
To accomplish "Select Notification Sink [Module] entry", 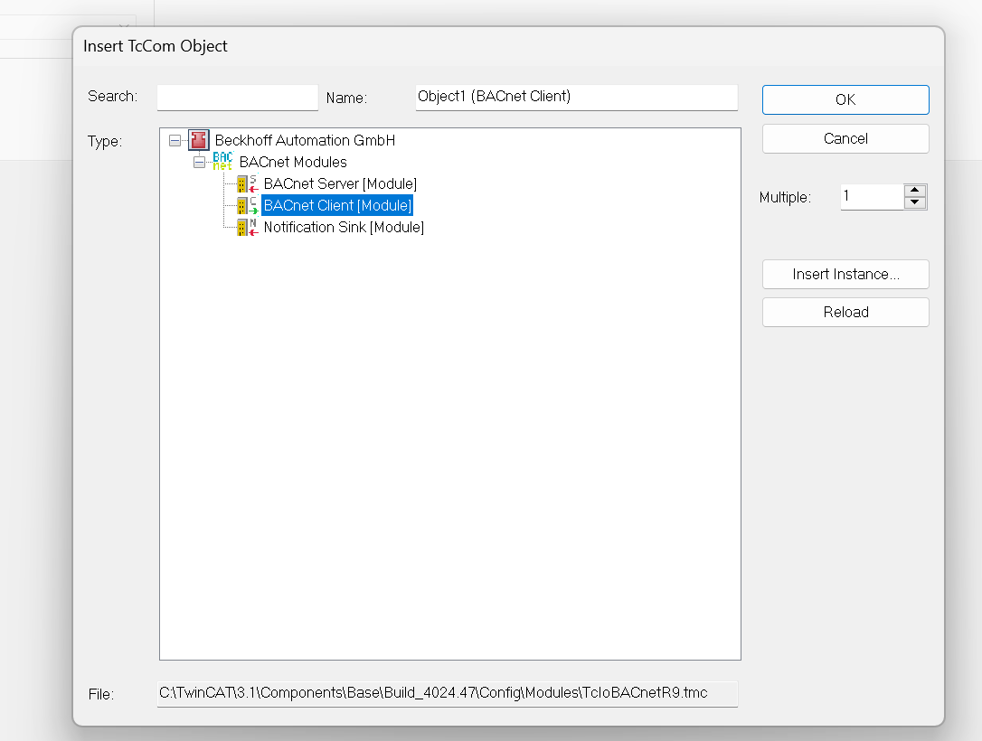I will pyautogui.click(x=344, y=227).
